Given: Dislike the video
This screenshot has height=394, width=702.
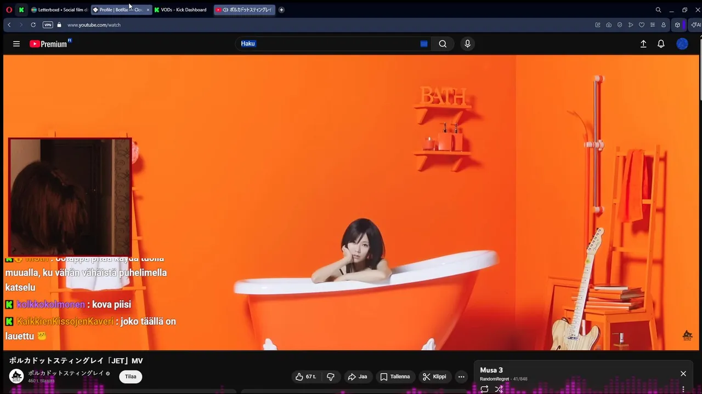Looking at the screenshot, I should point(330,376).
